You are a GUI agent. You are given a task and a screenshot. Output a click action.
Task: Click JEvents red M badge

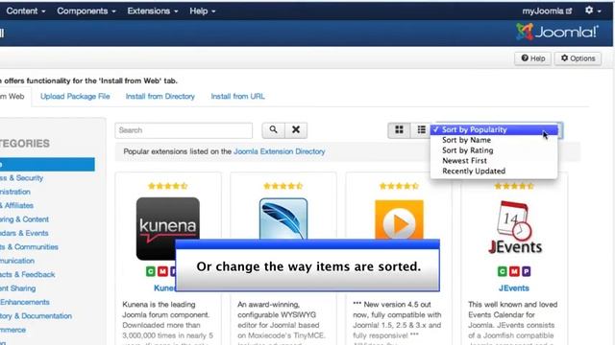pos(514,271)
